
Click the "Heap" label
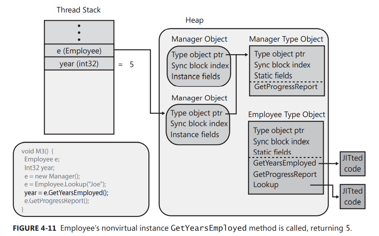tap(194, 20)
